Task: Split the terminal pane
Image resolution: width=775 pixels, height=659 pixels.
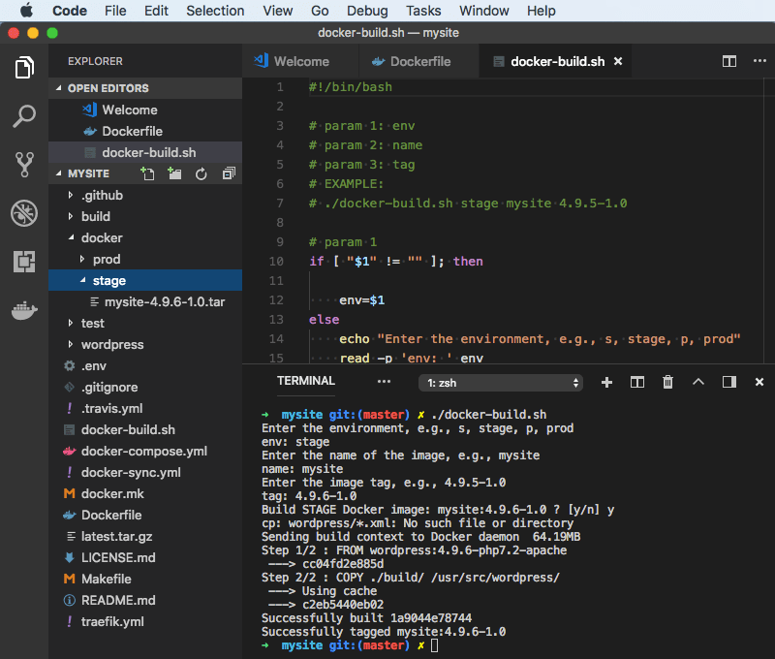Action: pos(637,382)
